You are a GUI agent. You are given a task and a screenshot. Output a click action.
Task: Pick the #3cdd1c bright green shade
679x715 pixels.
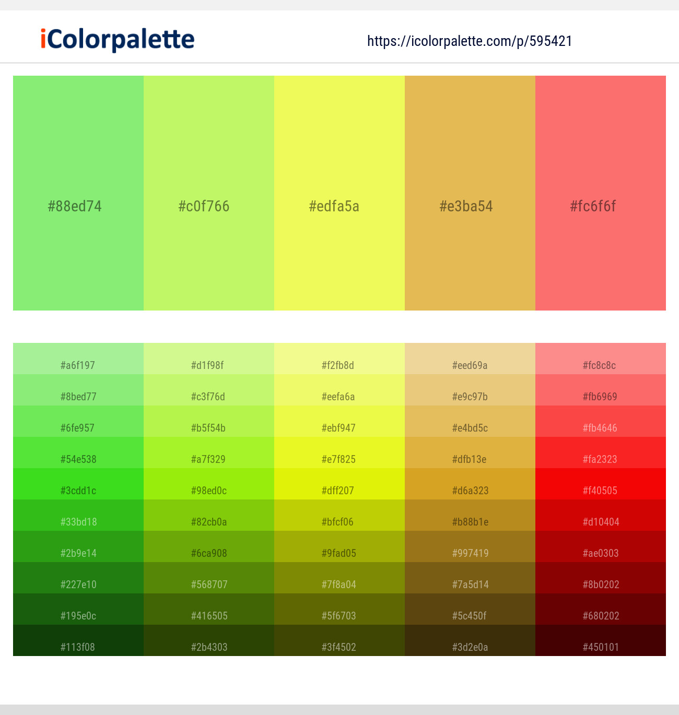[x=78, y=484]
